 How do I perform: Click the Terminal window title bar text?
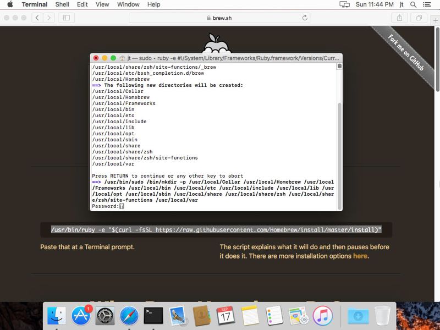[x=233, y=58]
